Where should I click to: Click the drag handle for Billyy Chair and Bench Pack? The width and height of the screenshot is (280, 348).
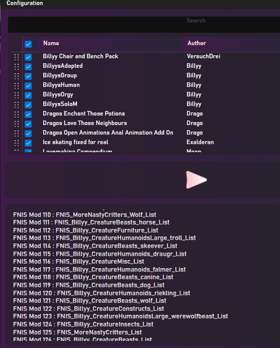17,57
